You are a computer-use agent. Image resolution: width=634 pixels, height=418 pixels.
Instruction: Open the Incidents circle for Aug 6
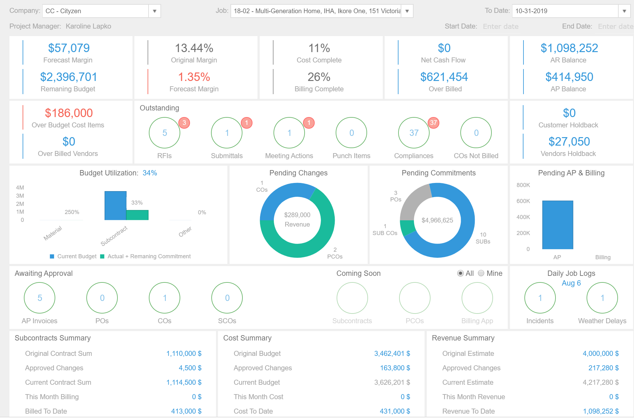point(539,297)
